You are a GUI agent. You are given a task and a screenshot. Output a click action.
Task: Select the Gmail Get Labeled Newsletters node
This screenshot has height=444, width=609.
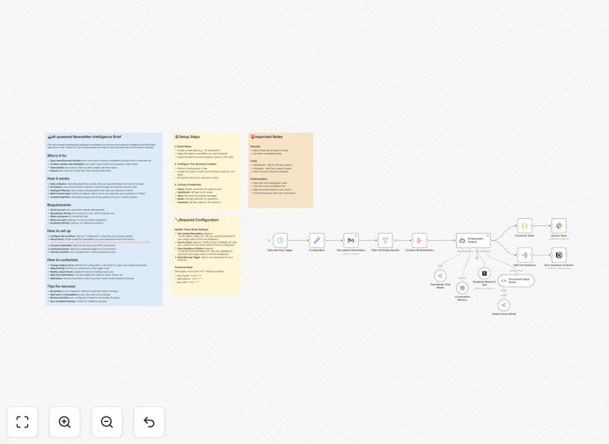coord(351,240)
